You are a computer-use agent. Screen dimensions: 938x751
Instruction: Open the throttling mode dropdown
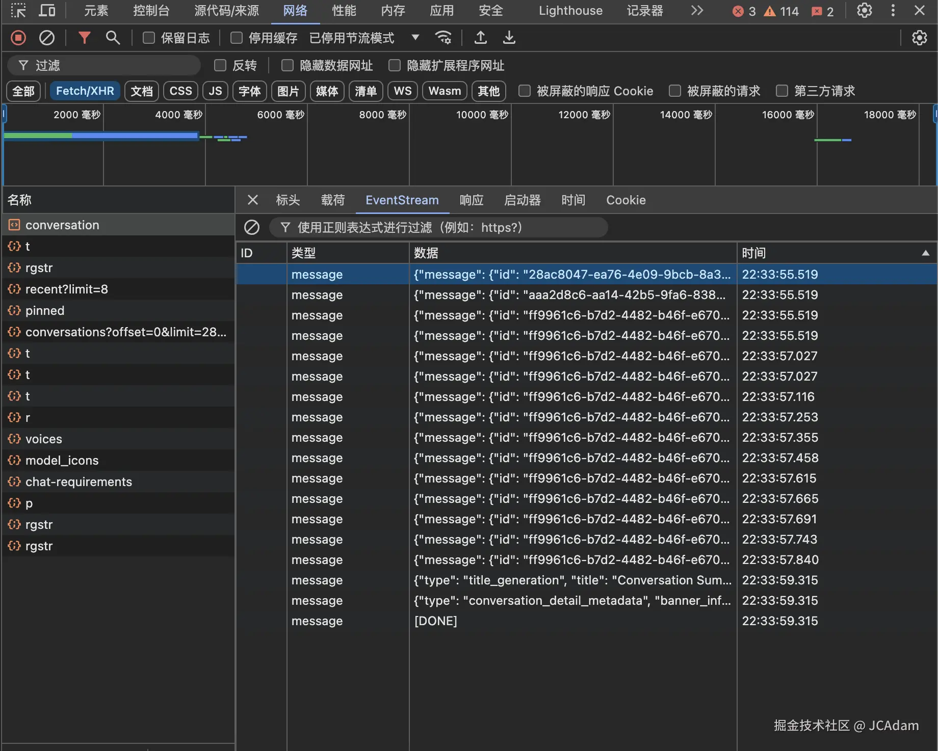pos(415,38)
